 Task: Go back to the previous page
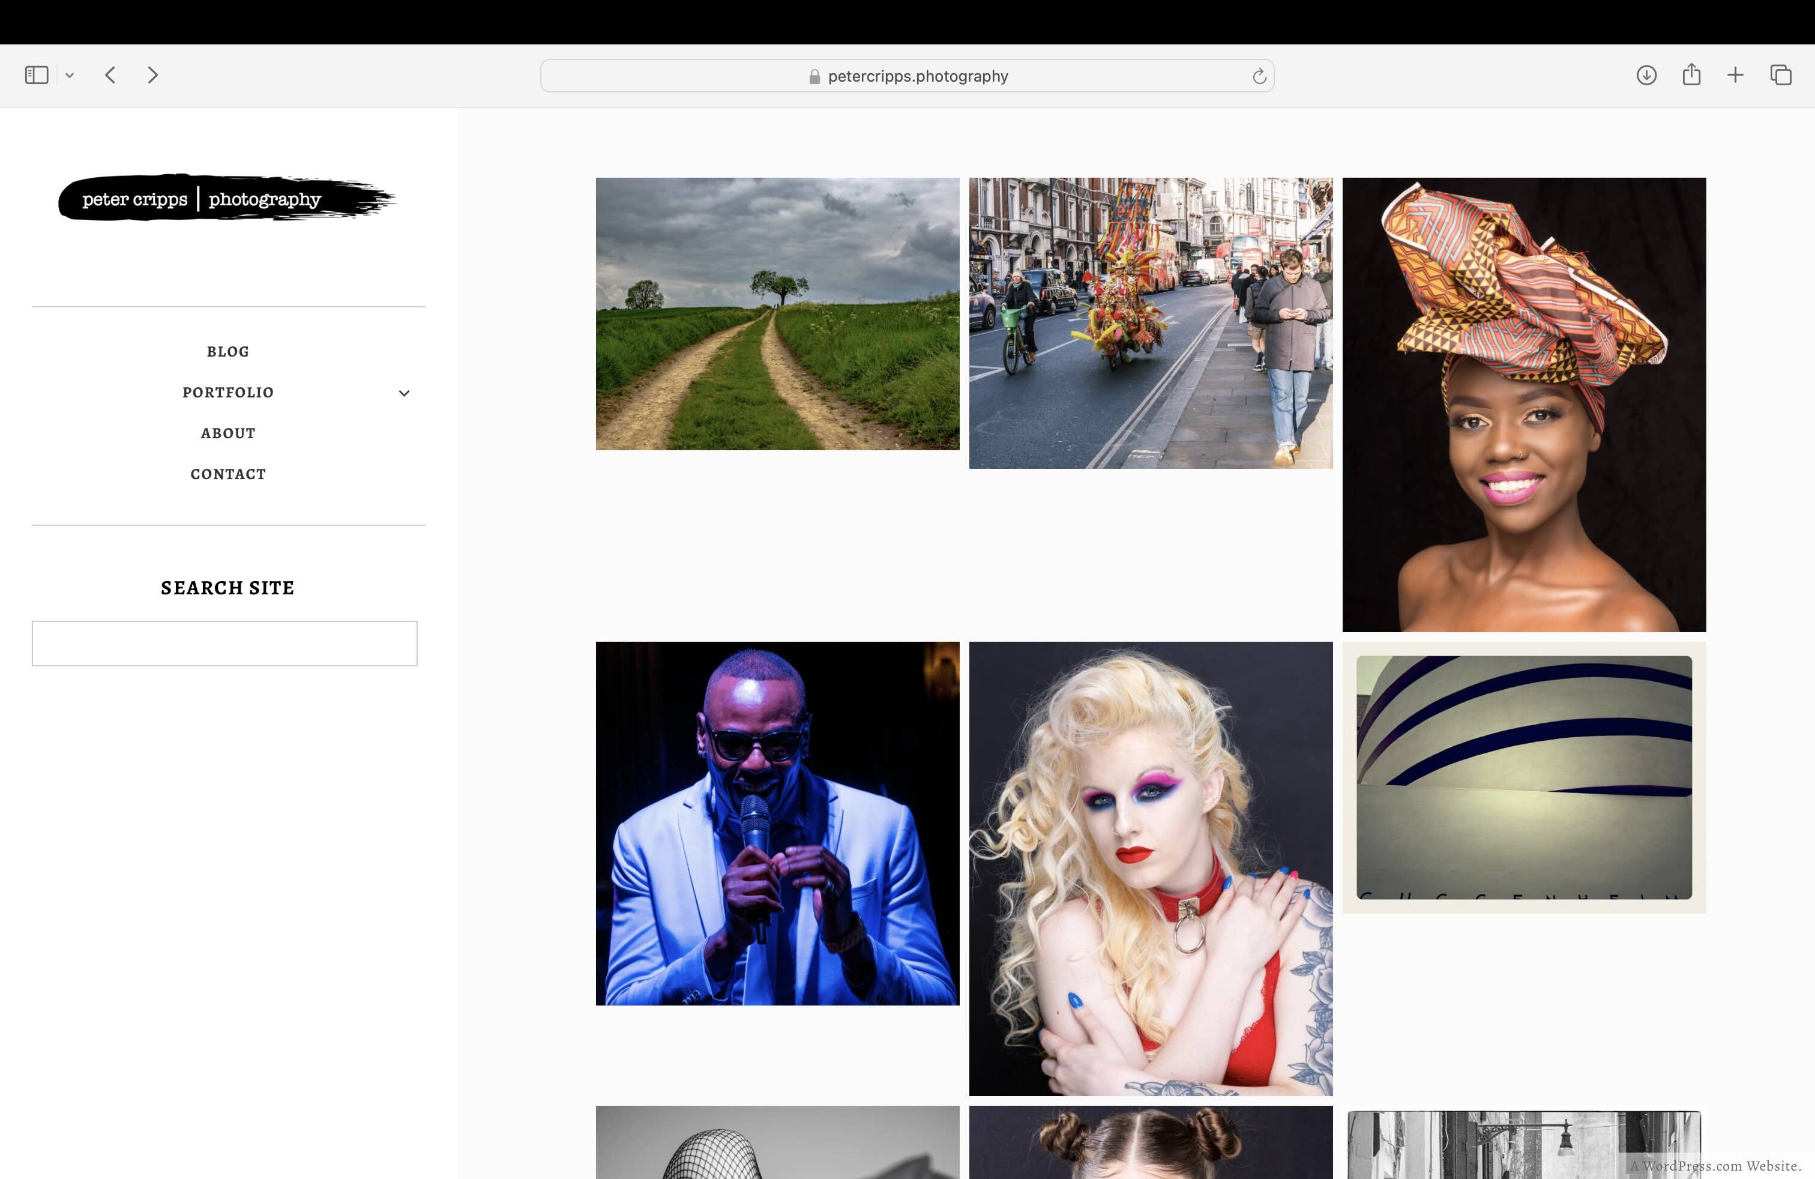[110, 74]
